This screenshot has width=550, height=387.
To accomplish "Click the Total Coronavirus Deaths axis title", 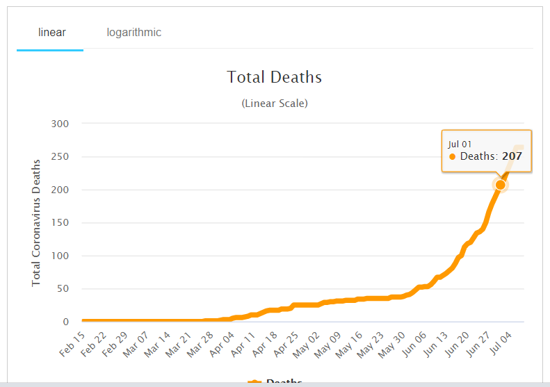I will click(36, 222).
